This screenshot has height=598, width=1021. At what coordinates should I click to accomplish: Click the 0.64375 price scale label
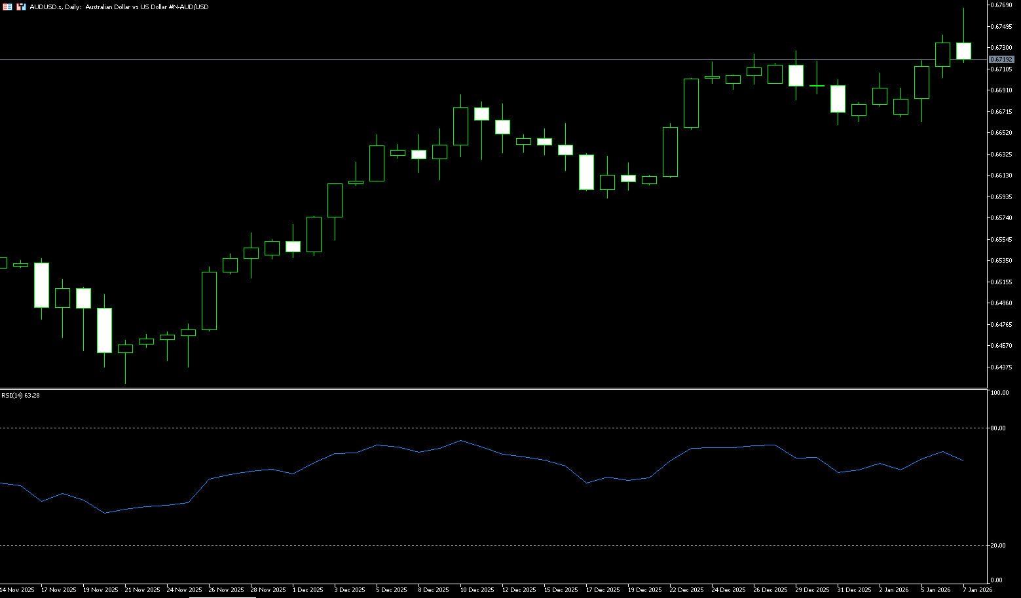pos(1002,367)
